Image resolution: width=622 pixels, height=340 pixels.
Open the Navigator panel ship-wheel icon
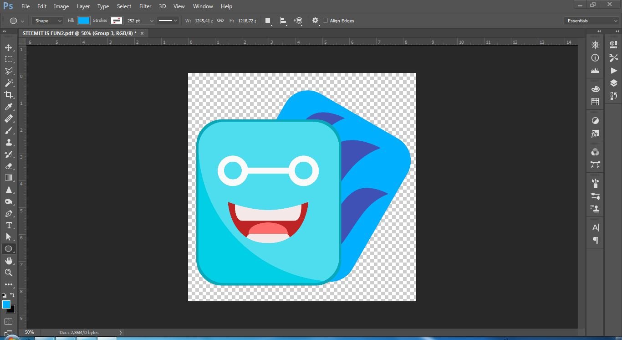click(595, 45)
